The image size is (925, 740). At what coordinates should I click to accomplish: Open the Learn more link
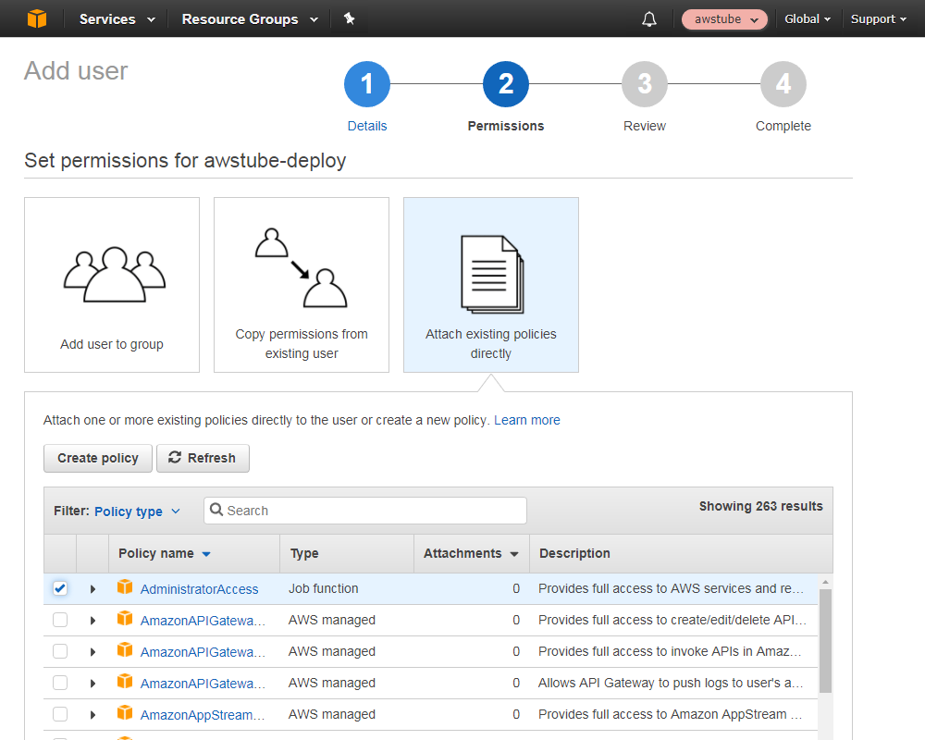pyautogui.click(x=526, y=420)
